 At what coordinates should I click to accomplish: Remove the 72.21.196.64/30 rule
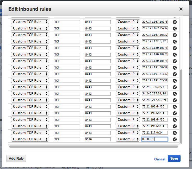[x=175, y=107]
